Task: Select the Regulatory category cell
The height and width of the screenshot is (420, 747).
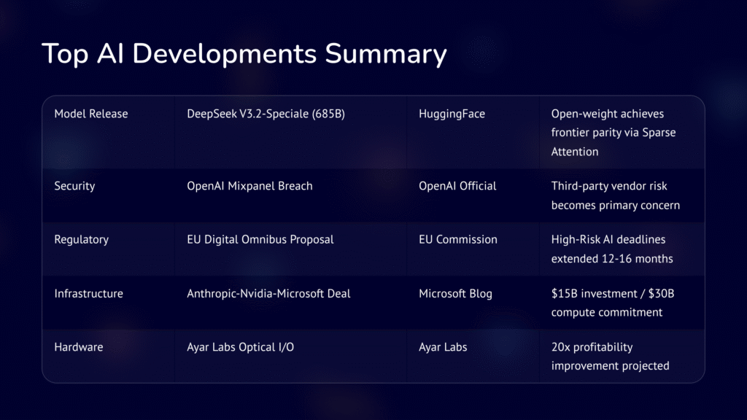Action: pyautogui.click(x=81, y=239)
